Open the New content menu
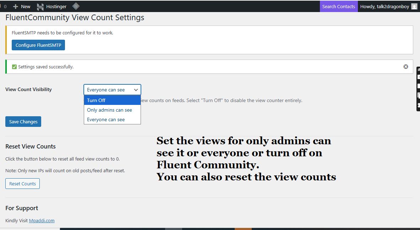 22,6
